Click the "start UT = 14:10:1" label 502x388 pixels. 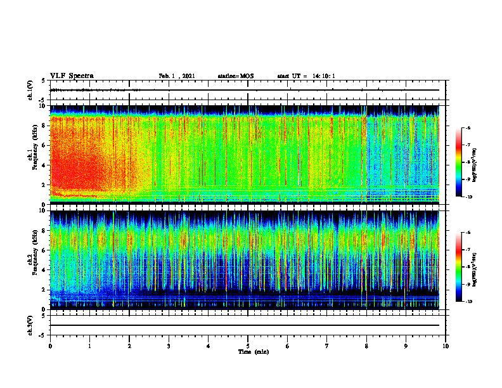(306, 76)
